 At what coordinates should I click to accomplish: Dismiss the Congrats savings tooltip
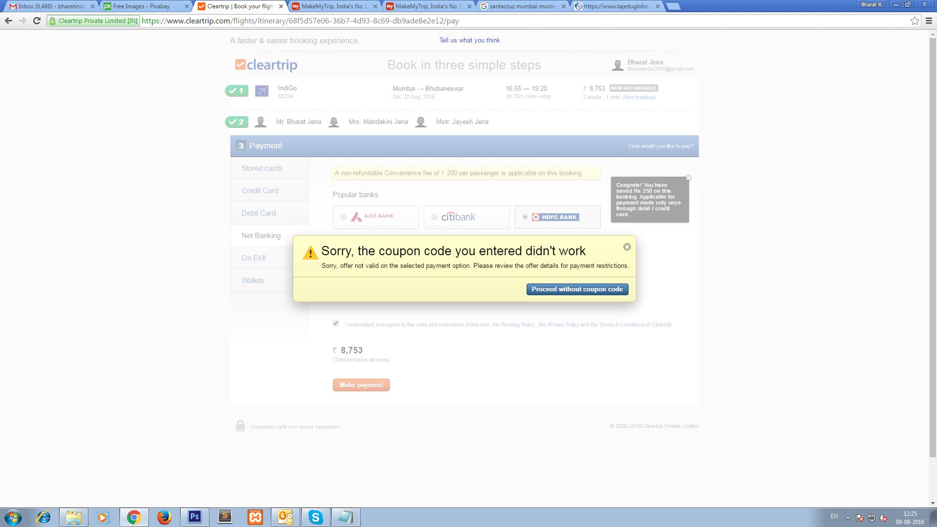[688, 178]
